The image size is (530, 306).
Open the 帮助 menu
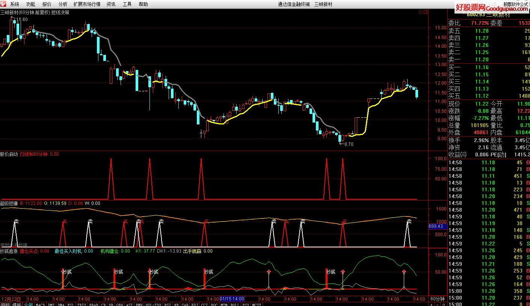coord(143,4)
